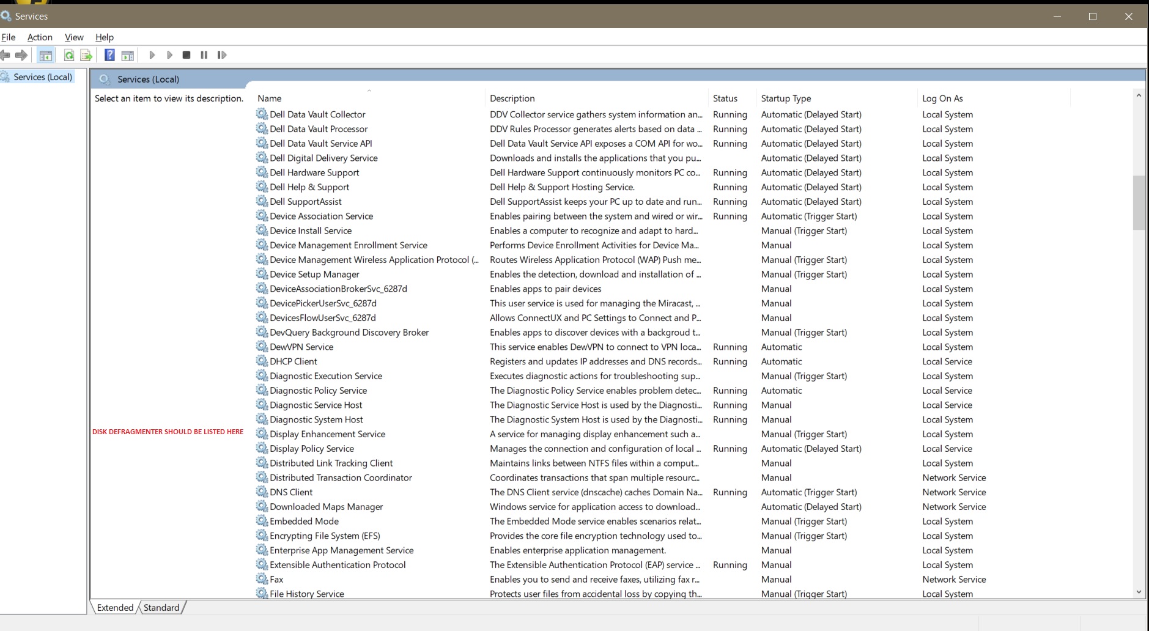Toggle the Show/Hide Console Tree icon
This screenshot has height=631, width=1149.
tap(45, 56)
